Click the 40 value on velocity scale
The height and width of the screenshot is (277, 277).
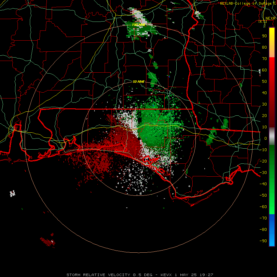264,93
